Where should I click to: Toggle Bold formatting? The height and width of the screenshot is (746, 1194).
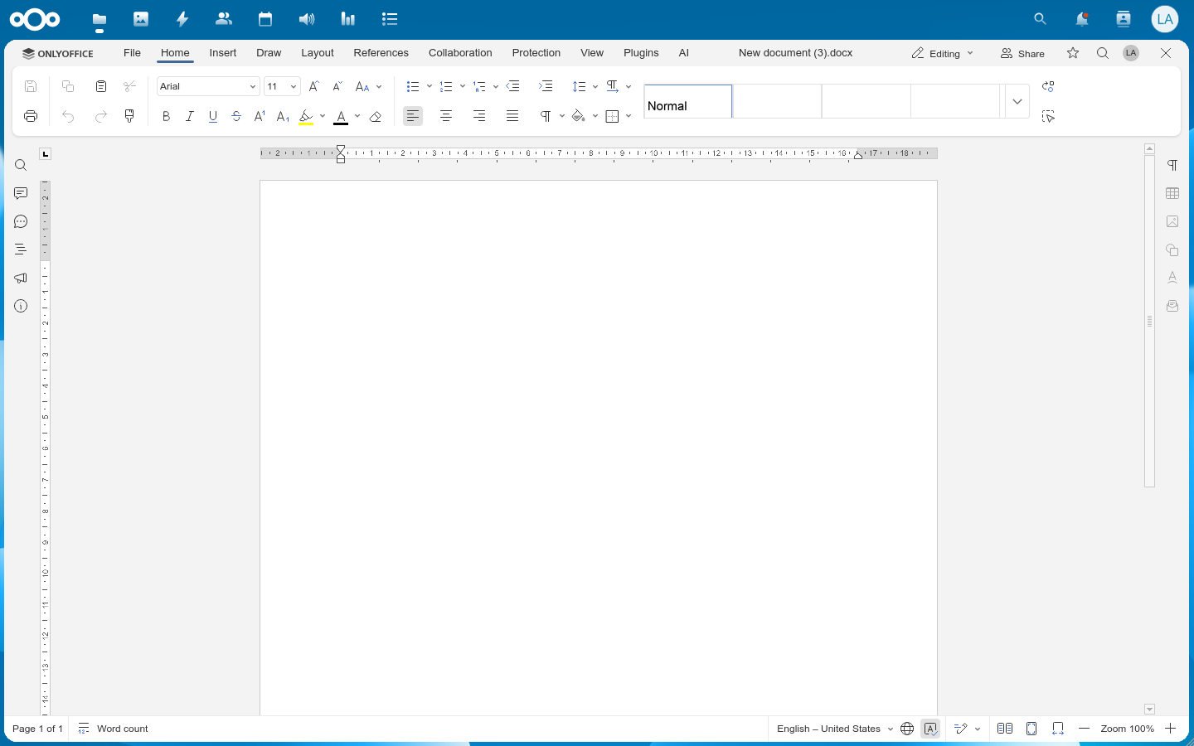pyautogui.click(x=167, y=117)
